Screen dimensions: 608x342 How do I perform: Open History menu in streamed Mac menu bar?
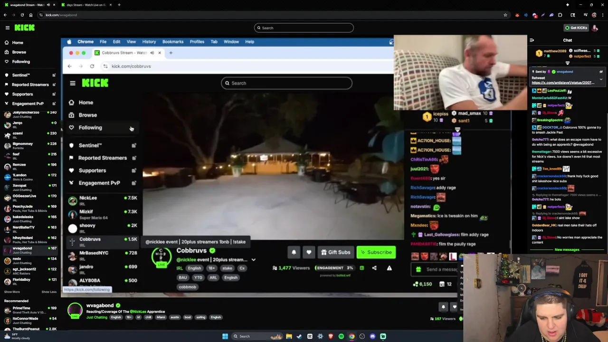point(149,42)
